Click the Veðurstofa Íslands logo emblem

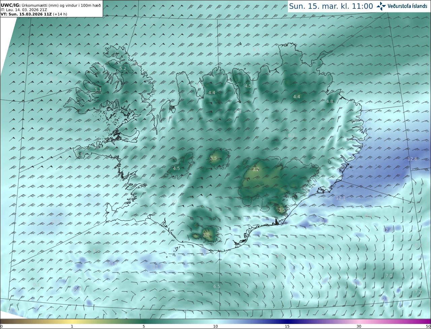pos(381,6)
